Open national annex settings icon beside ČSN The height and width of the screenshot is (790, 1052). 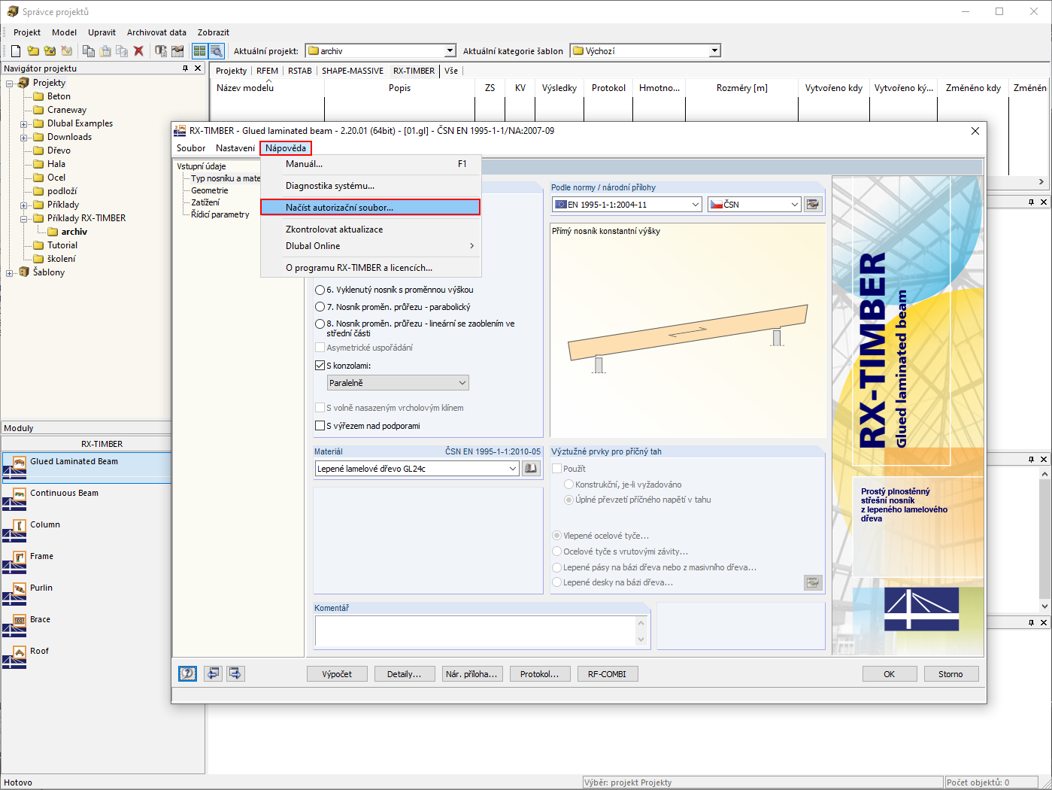click(813, 204)
